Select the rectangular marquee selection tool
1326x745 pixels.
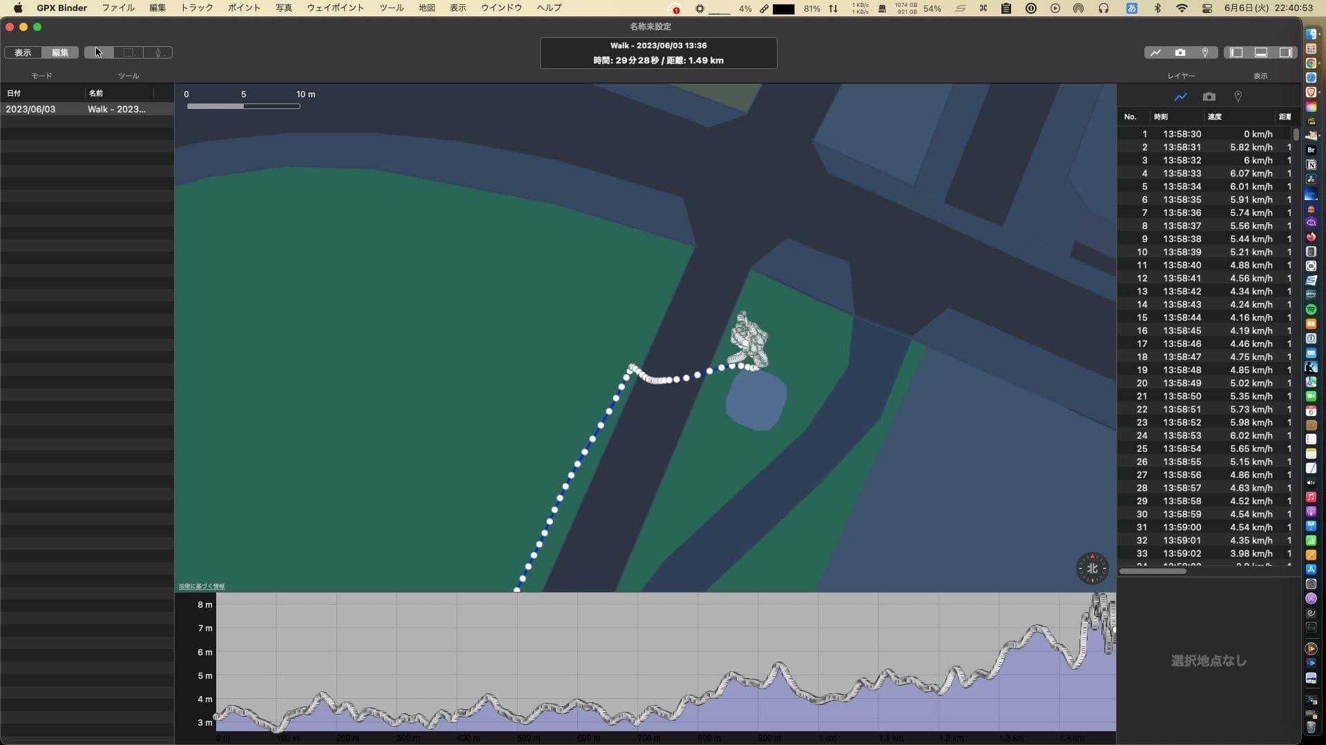pos(128,52)
